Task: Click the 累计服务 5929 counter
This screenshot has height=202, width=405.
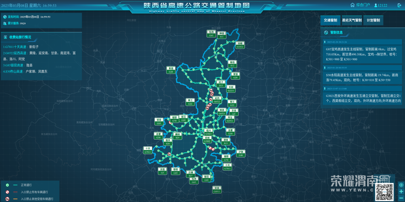Action: point(15,23)
